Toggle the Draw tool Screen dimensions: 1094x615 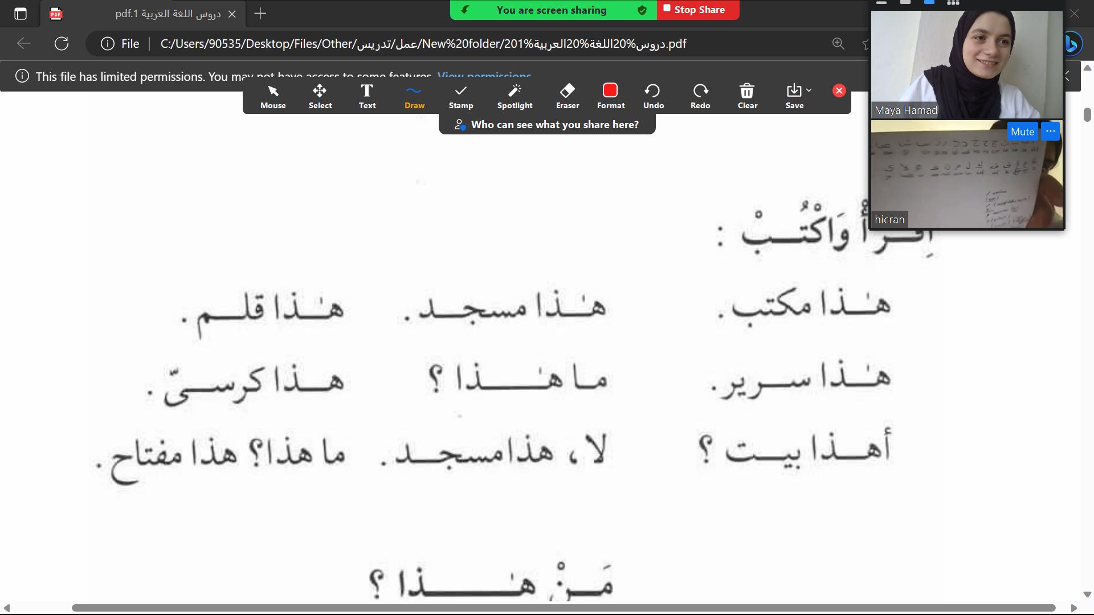(414, 96)
